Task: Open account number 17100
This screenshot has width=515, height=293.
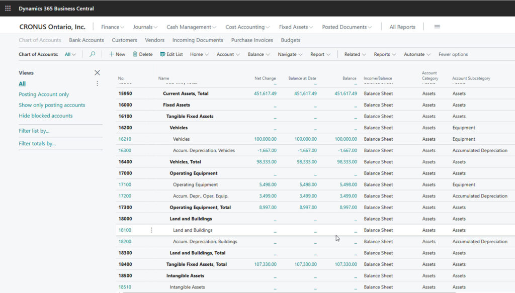Action: pos(125,184)
